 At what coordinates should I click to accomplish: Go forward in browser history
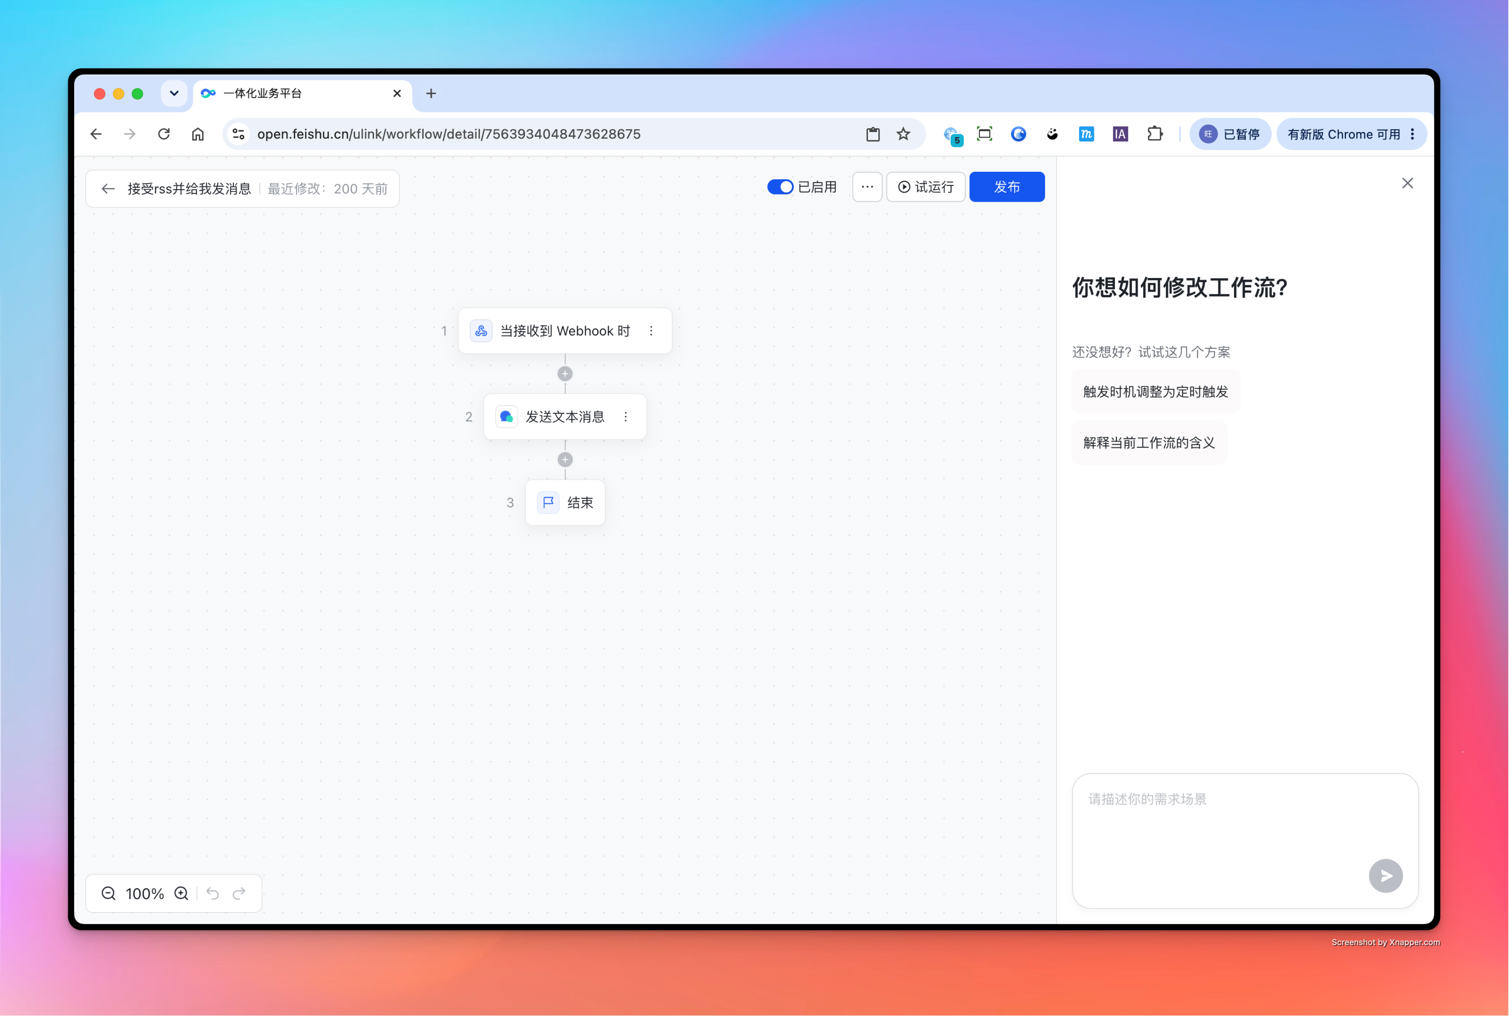pyautogui.click(x=130, y=134)
